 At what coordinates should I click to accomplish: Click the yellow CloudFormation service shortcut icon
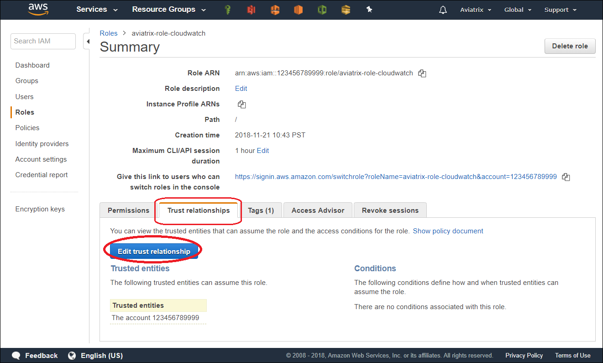346,9
